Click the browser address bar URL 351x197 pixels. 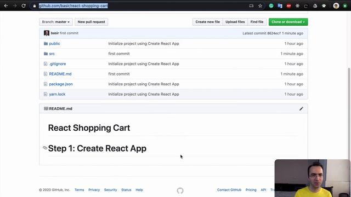click(73, 6)
